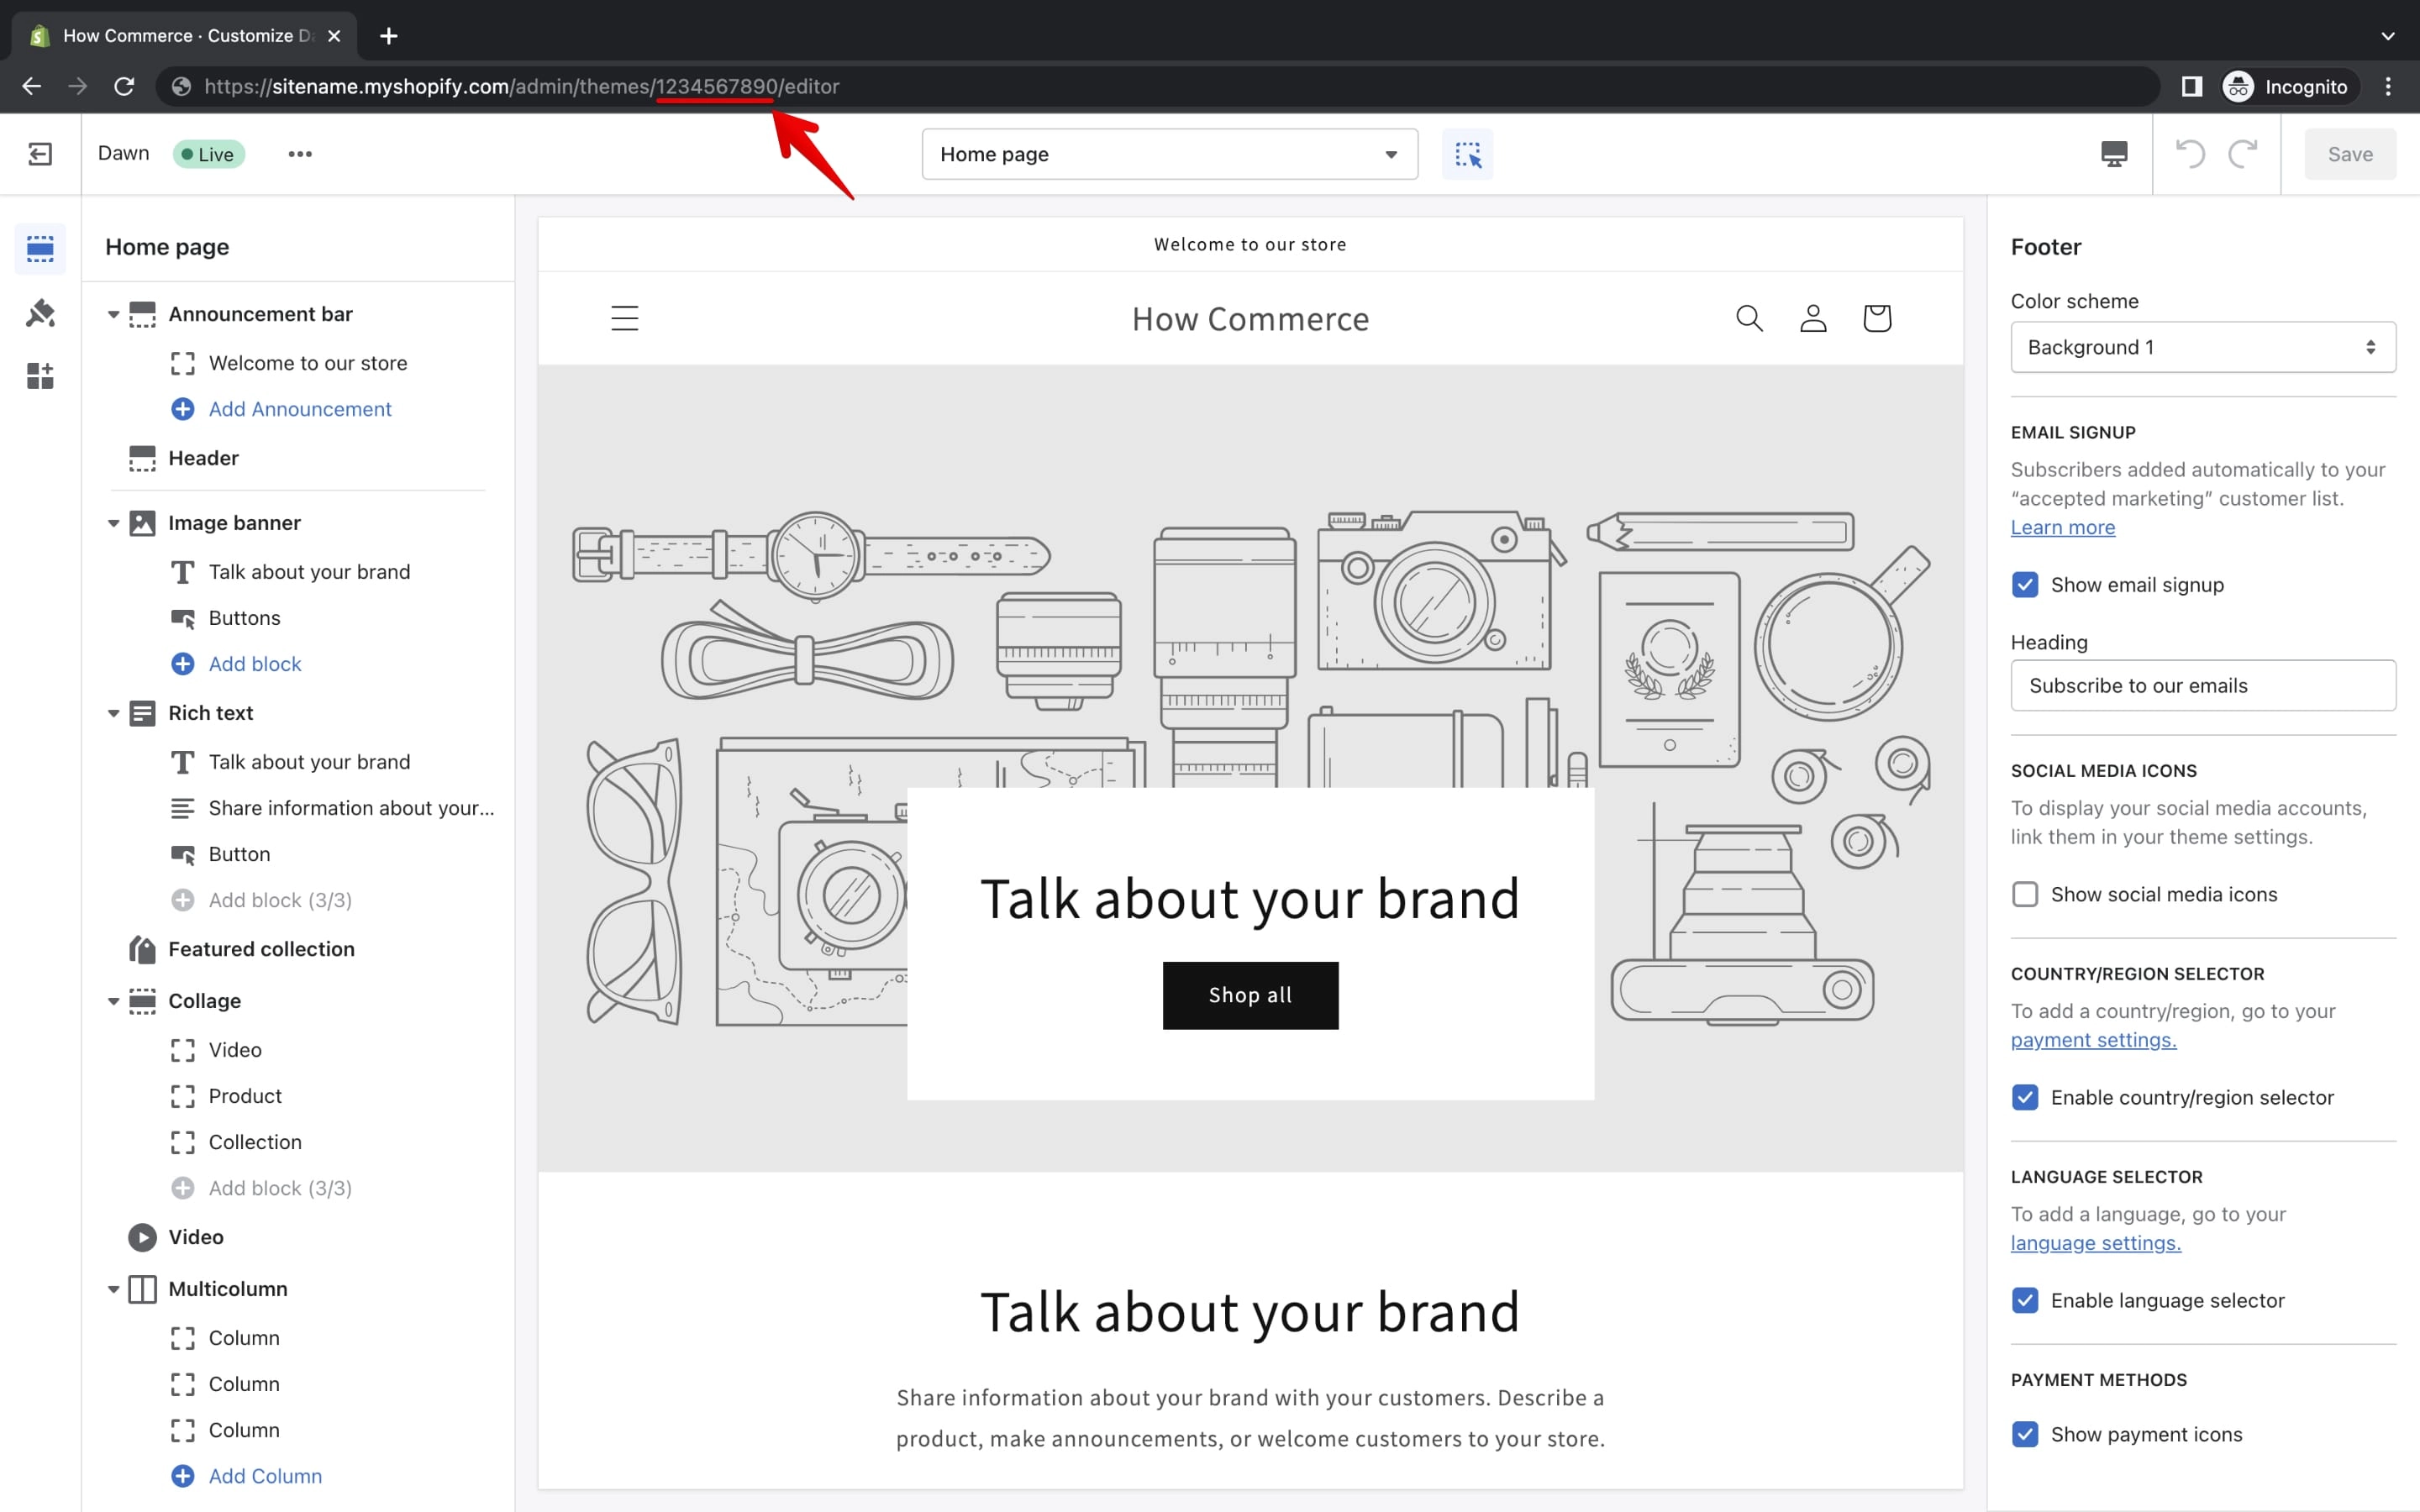The image size is (2420, 1512).
Task: Collapse the Announcement bar section
Action: pyautogui.click(x=113, y=315)
